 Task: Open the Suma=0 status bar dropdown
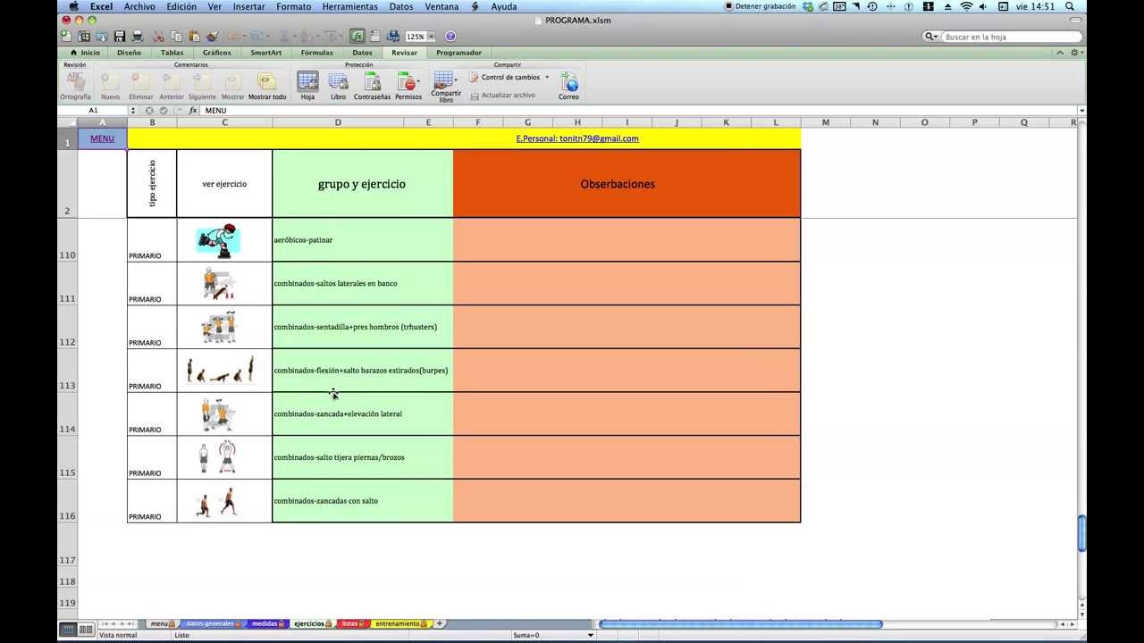[x=591, y=635]
